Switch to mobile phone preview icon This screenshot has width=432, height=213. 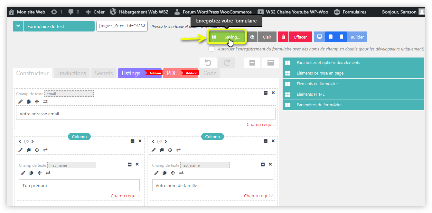342,37
